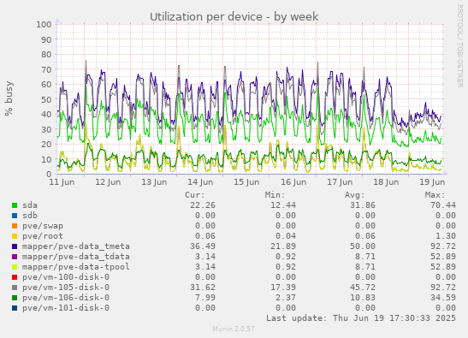The height and width of the screenshot is (338, 468).
Task: Click the '14 Jun' x-axis date label
Action: 200,182
